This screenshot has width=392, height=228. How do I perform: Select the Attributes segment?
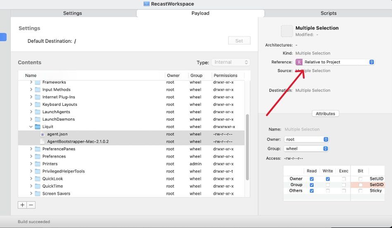[x=325, y=114]
